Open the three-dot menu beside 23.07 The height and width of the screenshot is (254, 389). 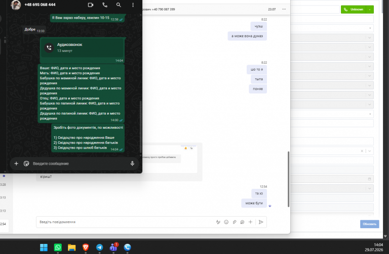(284, 9)
